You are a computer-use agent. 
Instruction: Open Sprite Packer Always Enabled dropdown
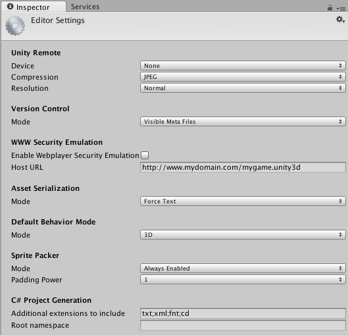243,268
